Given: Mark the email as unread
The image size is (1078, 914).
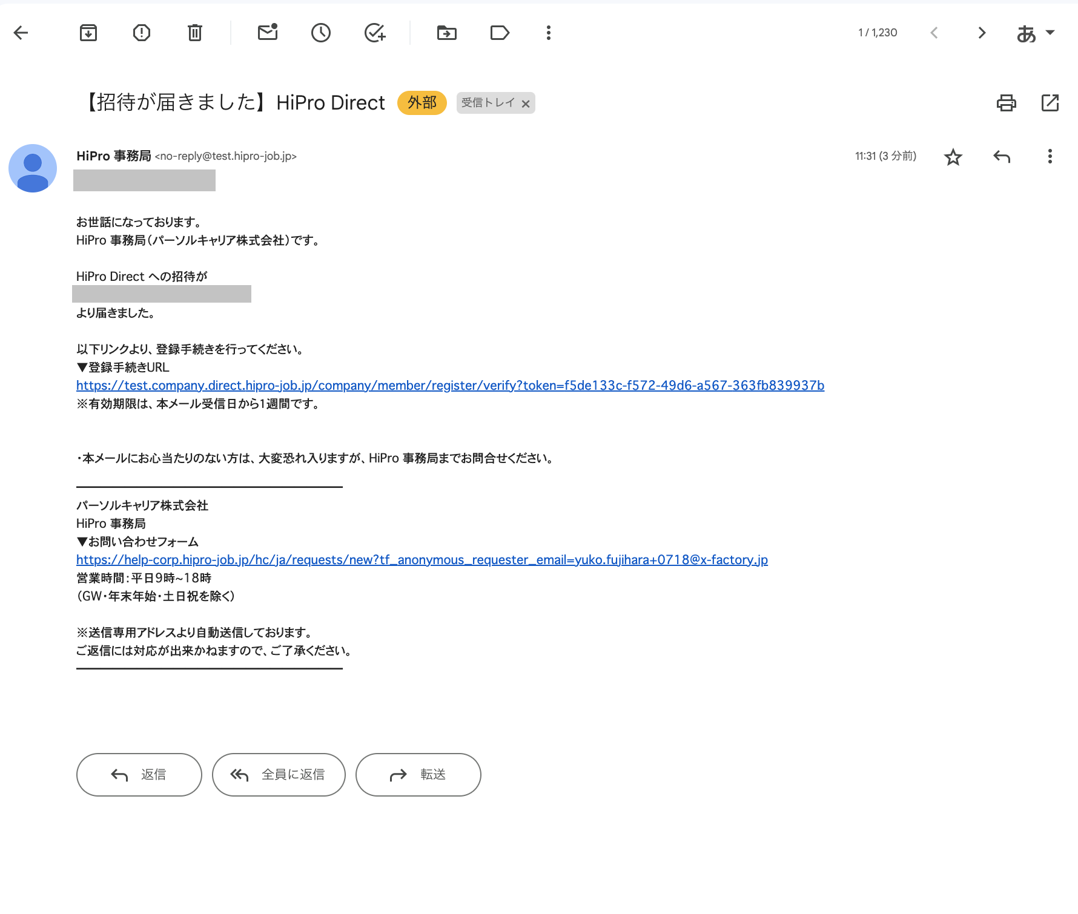Looking at the screenshot, I should point(267,33).
